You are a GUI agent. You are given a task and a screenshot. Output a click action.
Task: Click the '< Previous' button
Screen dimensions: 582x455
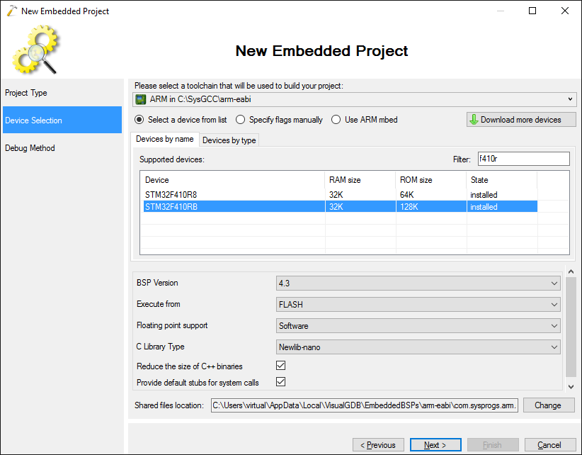click(x=378, y=444)
